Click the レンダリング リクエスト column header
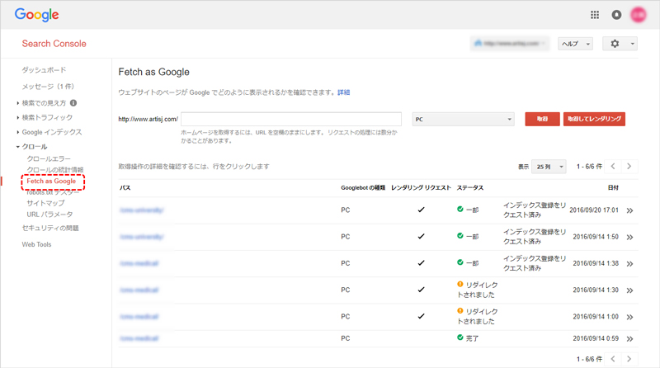 tap(421, 188)
